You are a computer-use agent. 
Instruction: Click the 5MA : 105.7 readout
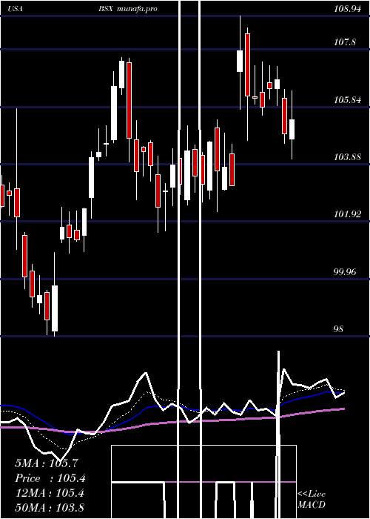pos(46,463)
